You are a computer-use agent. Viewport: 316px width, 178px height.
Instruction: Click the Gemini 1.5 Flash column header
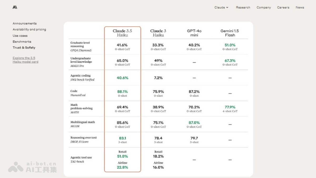[x=230, y=33]
